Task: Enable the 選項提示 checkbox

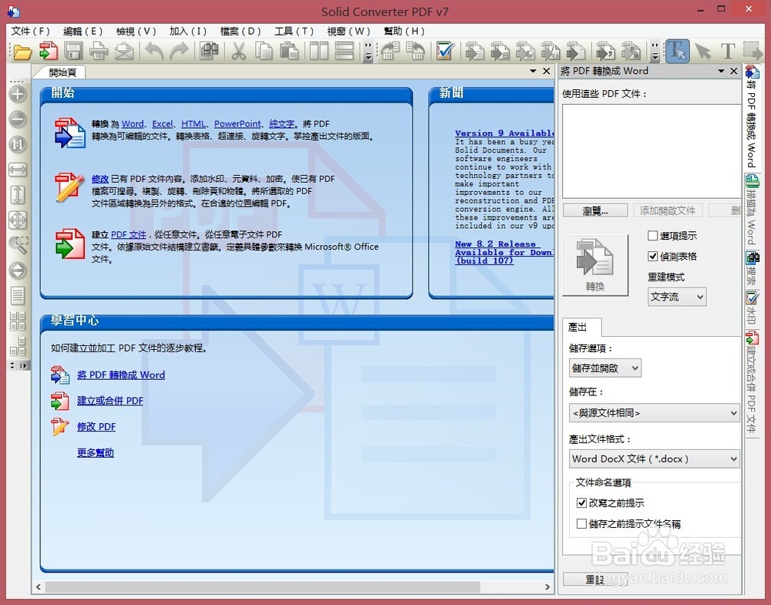Action: coord(652,236)
